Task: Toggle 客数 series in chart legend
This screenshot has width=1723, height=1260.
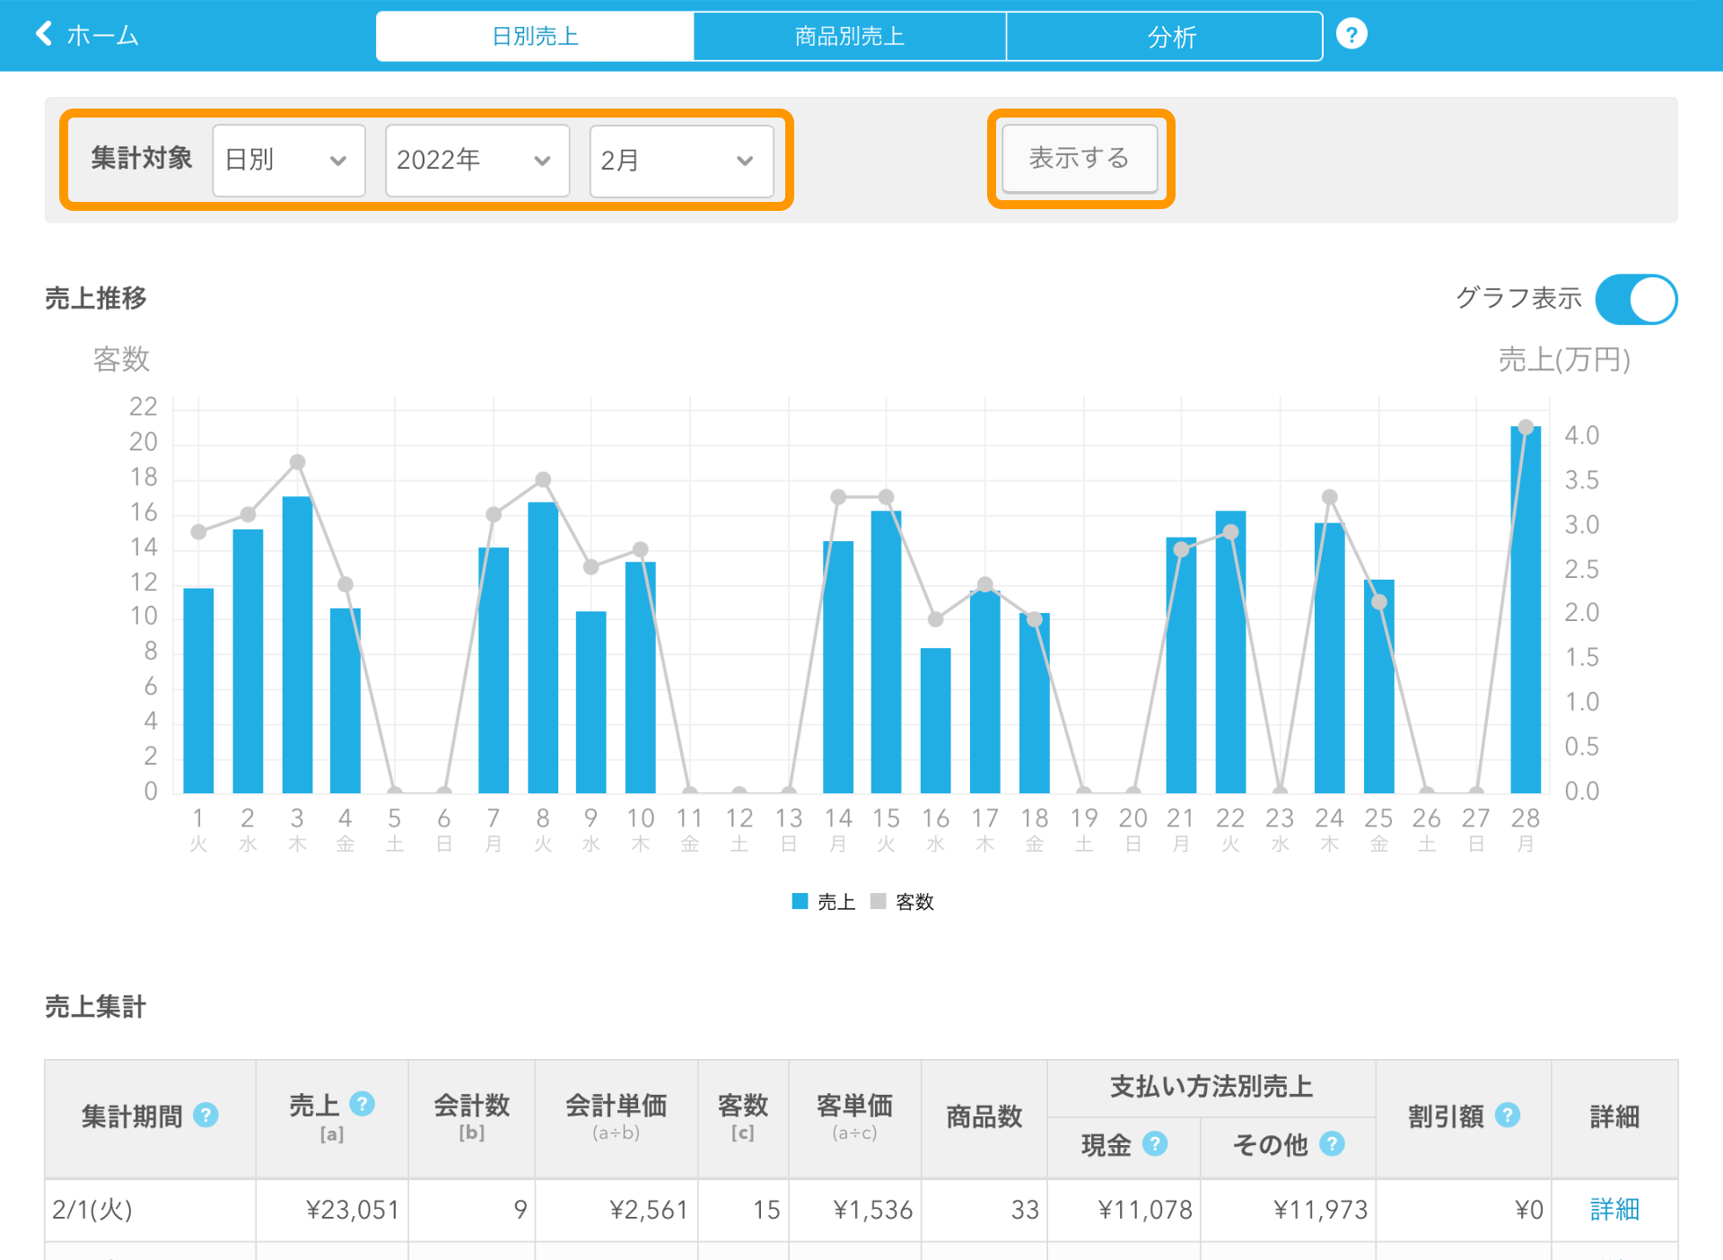Action: [903, 902]
